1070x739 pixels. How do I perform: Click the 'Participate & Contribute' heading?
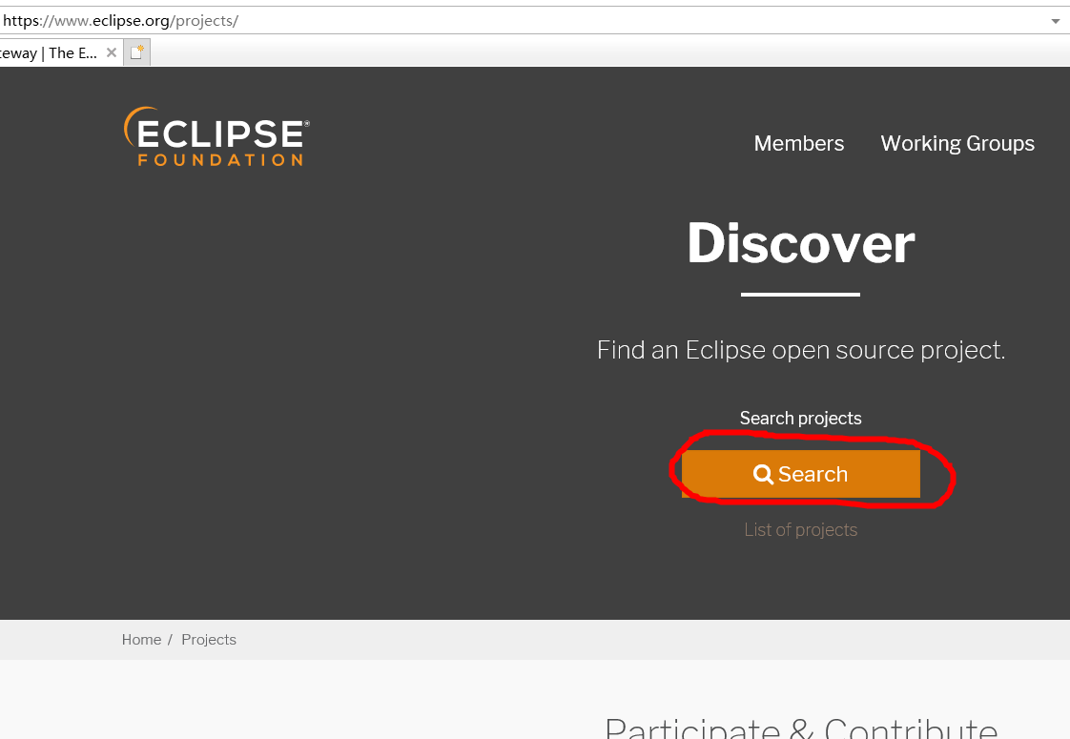(800, 728)
